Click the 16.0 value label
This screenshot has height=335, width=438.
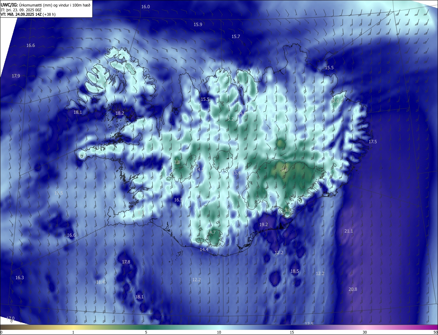[x=145, y=7]
